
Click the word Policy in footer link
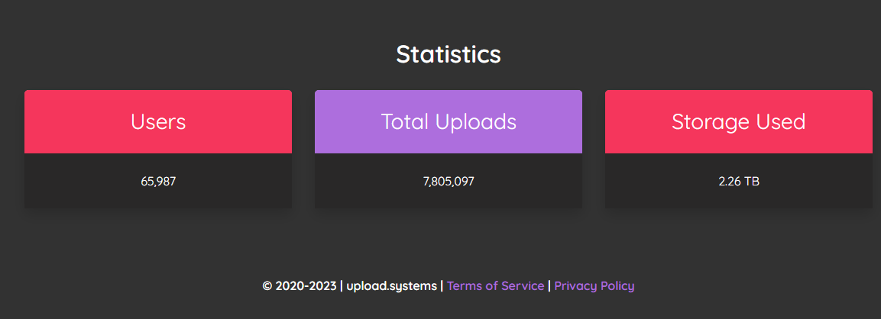(x=617, y=286)
